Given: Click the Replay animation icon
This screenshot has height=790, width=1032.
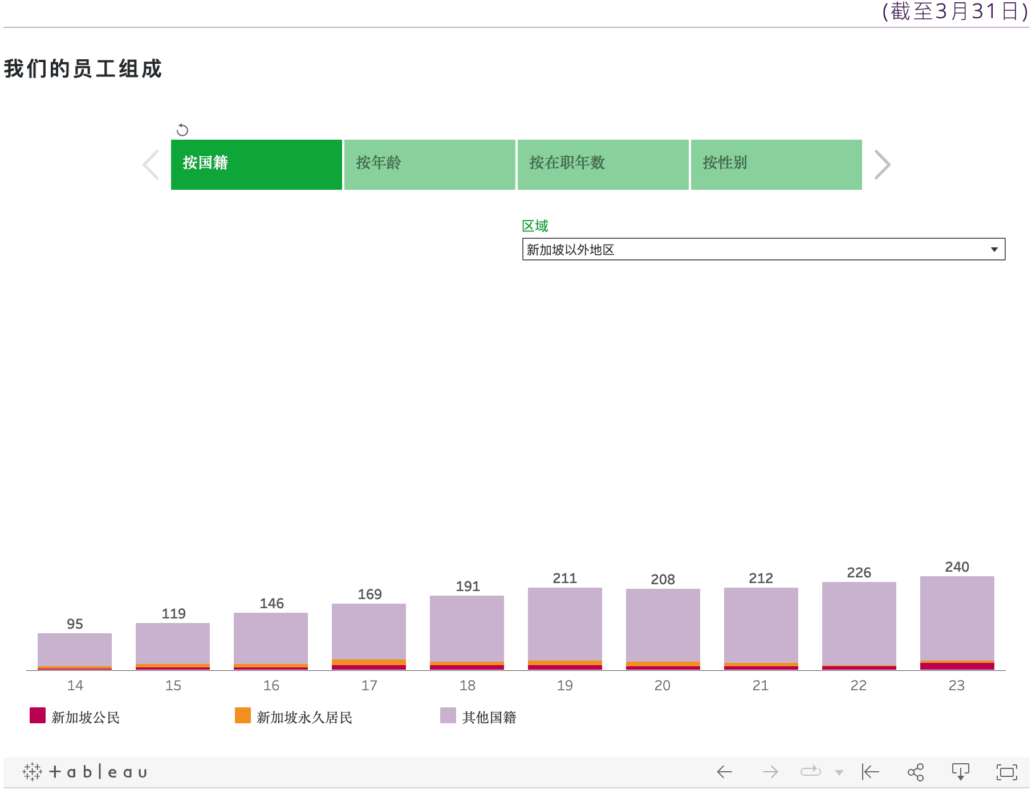Looking at the screenshot, I should [811, 772].
